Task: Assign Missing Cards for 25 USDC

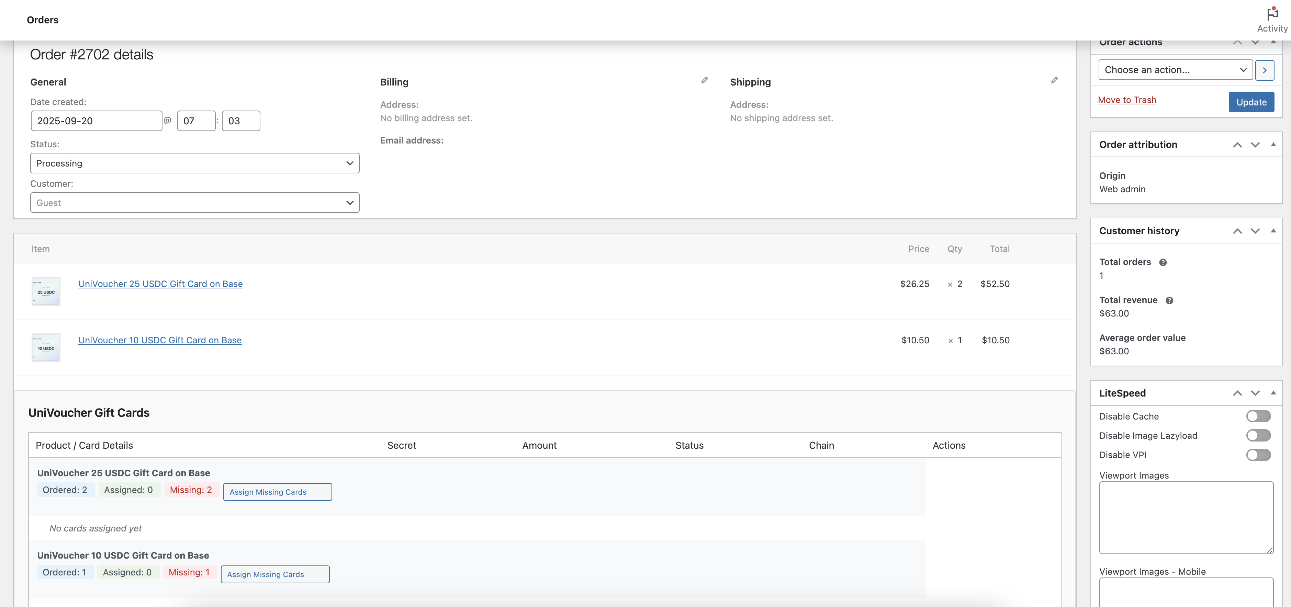Action: tap(277, 492)
